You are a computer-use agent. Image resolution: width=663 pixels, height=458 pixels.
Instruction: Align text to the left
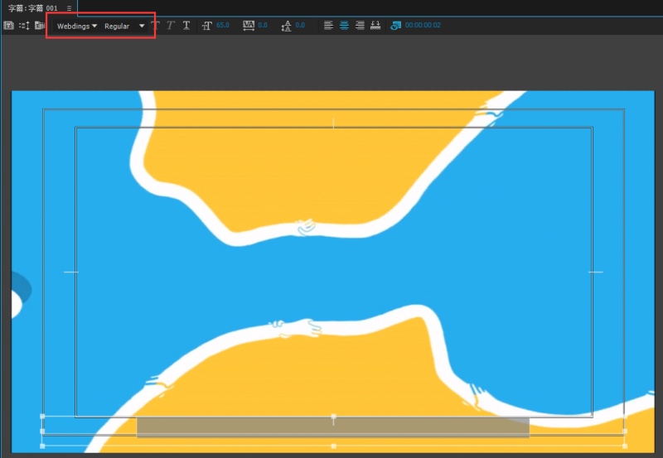tap(328, 26)
